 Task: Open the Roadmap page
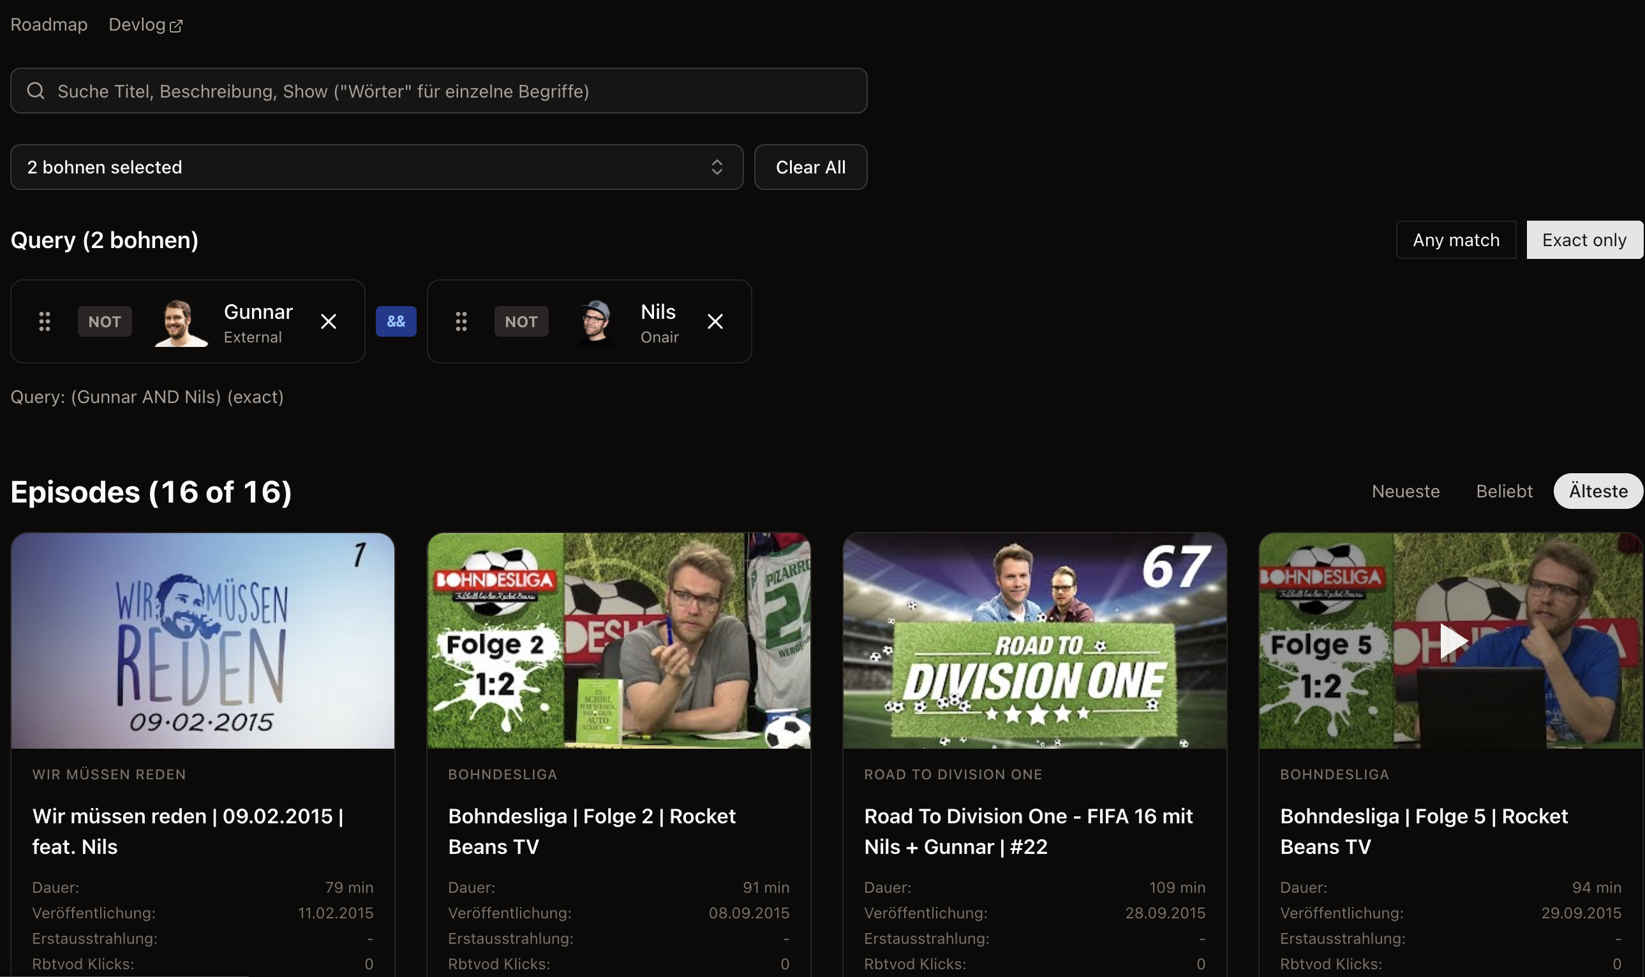48,25
